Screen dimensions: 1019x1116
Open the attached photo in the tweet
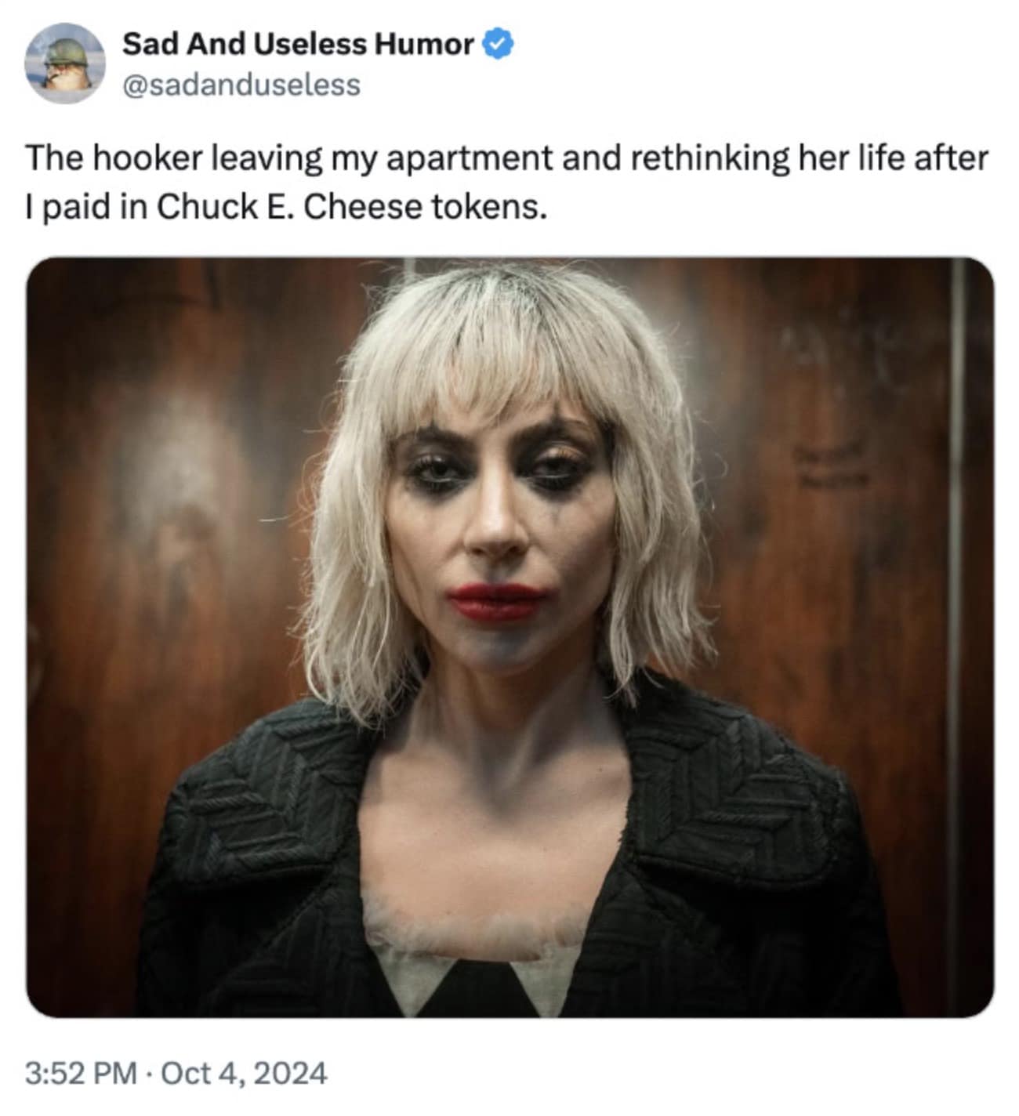tap(510, 637)
